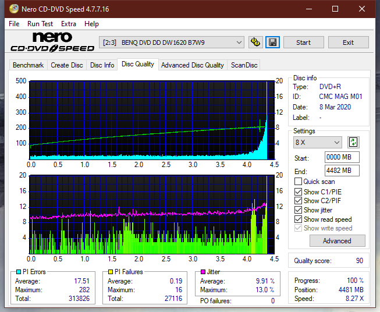Open the Help menu

[x=91, y=24]
